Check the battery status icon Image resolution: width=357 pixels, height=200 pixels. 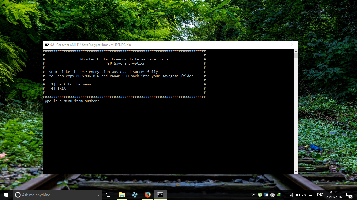[298, 195]
